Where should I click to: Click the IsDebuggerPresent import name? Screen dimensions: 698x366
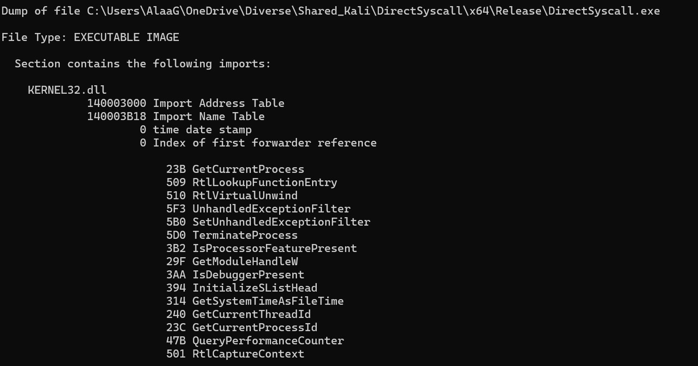click(x=248, y=275)
